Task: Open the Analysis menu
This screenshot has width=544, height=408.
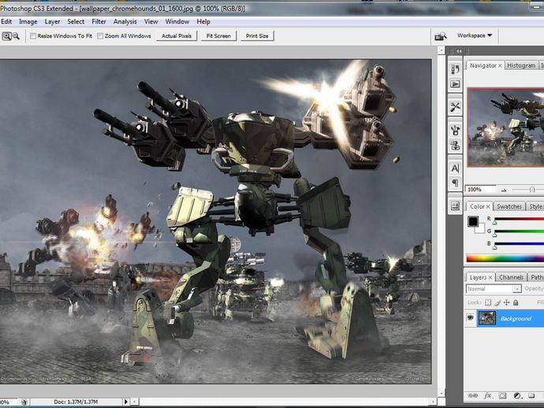Action: click(x=125, y=21)
